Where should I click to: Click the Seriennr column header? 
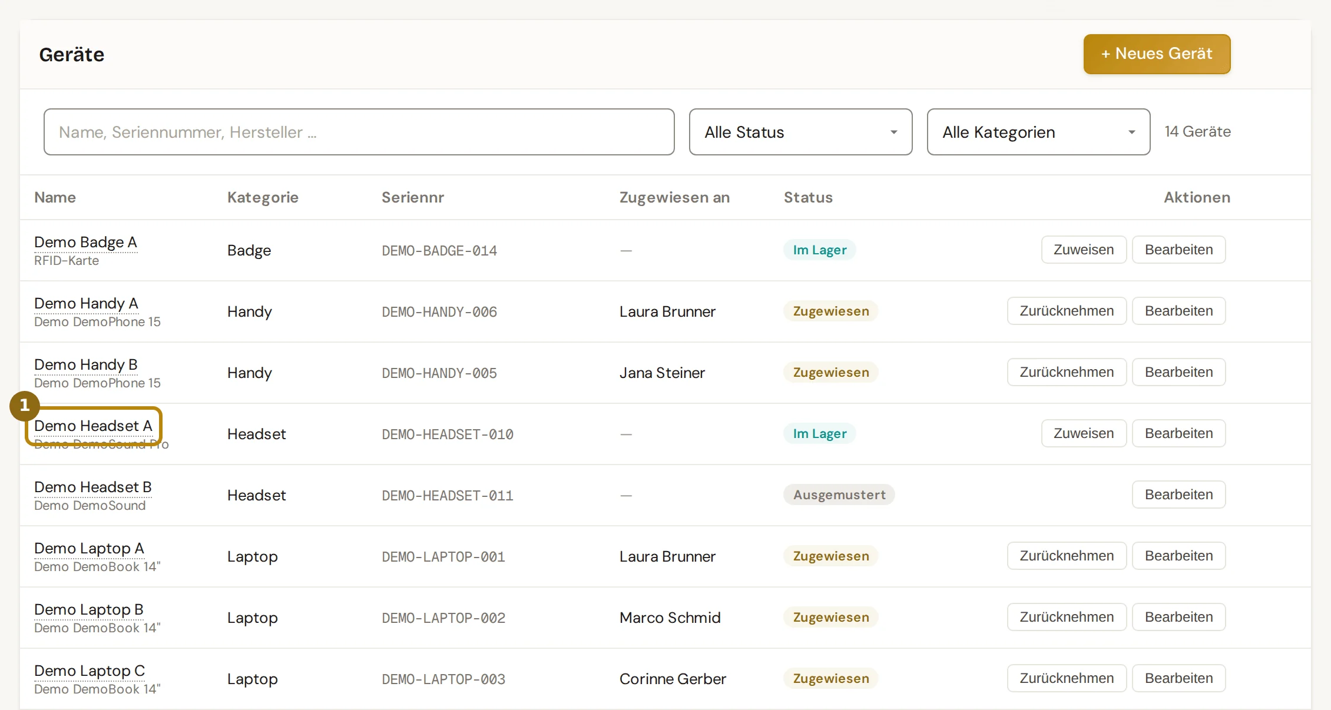point(413,197)
